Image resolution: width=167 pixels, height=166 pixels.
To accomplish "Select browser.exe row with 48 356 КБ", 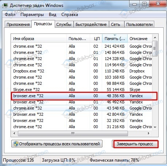I will coord(81,96).
